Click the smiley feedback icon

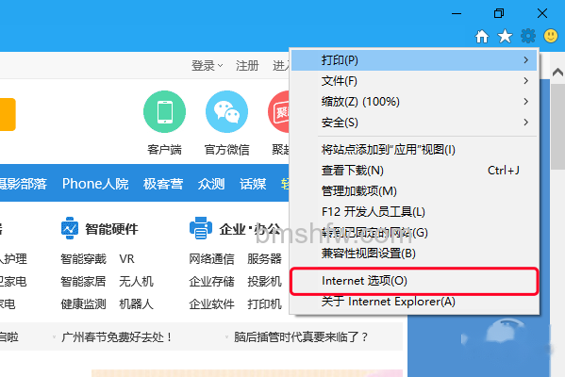(x=551, y=36)
